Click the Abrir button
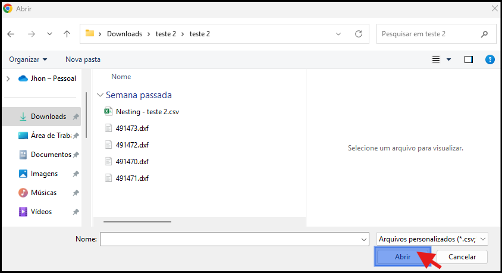Image resolution: width=502 pixels, height=273 pixels. (403, 257)
